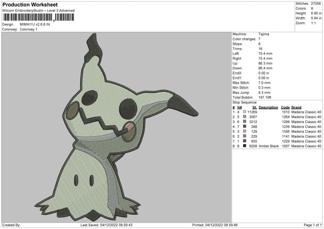Click the Zoom value 1:1

point(313,23)
